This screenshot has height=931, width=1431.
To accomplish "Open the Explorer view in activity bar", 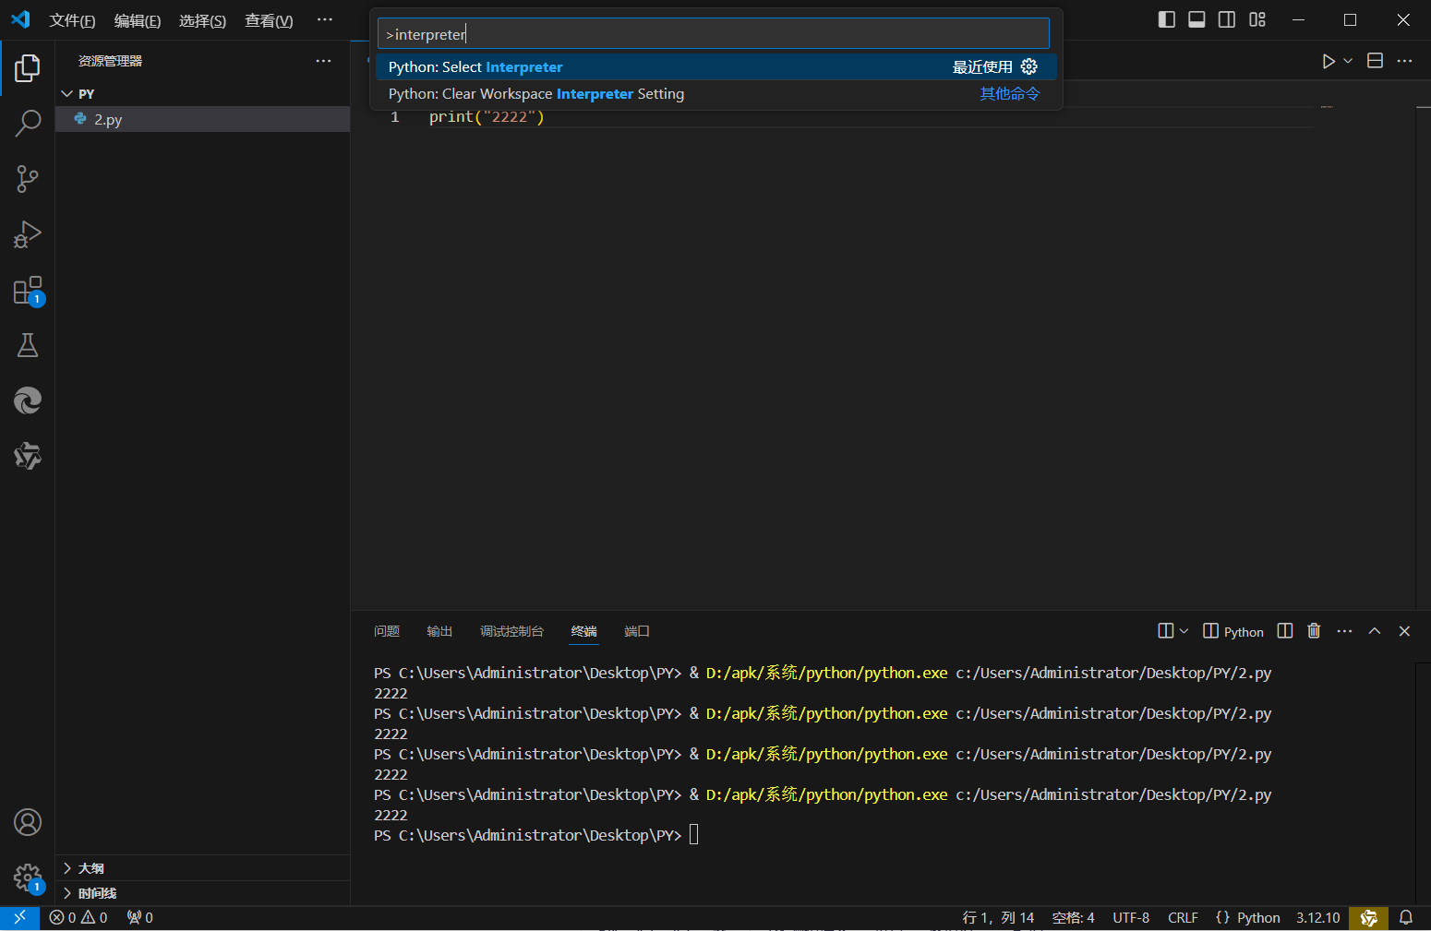I will 28,67.
